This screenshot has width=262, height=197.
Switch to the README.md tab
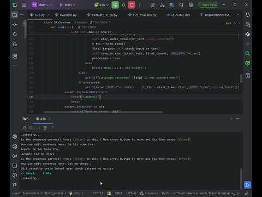(178, 15)
